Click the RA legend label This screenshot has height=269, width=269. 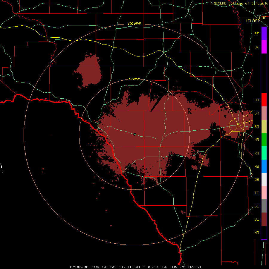tap(256, 153)
